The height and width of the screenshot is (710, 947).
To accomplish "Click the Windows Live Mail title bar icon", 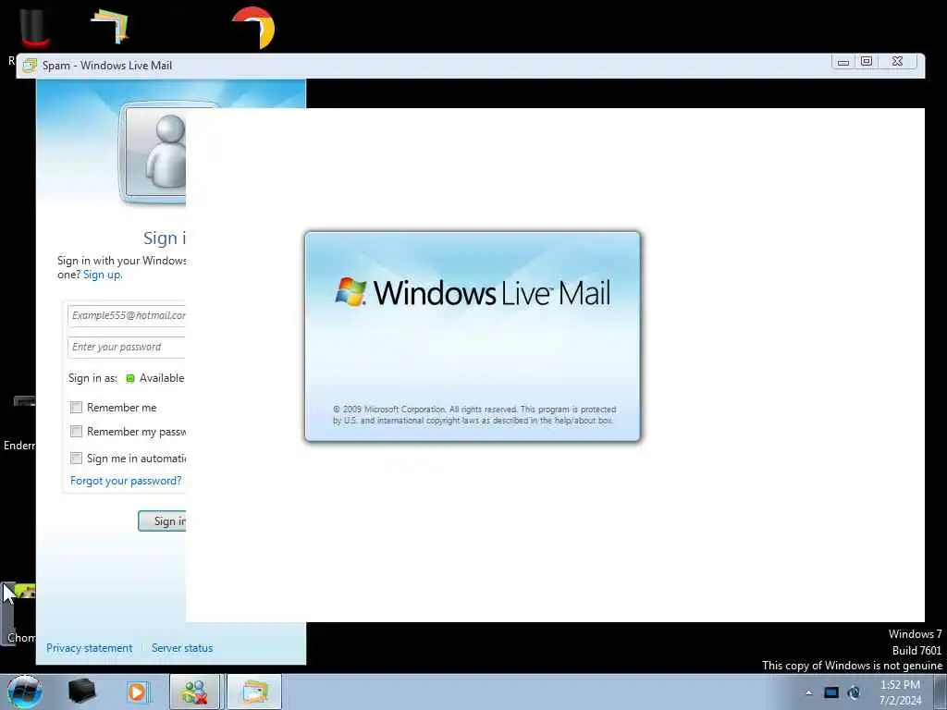I will click(x=30, y=66).
